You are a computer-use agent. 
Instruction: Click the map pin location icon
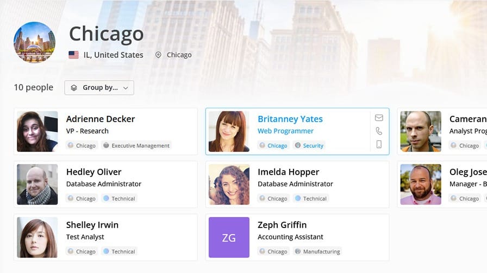[x=158, y=55]
